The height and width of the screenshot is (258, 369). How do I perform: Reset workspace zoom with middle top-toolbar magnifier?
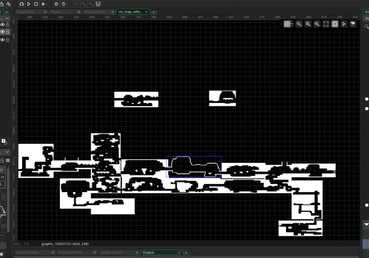84,4
